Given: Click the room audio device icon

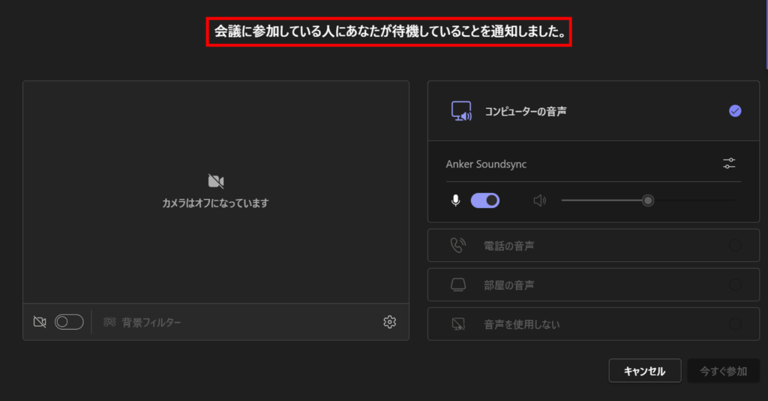Looking at the screenshot, I should 458,285.
